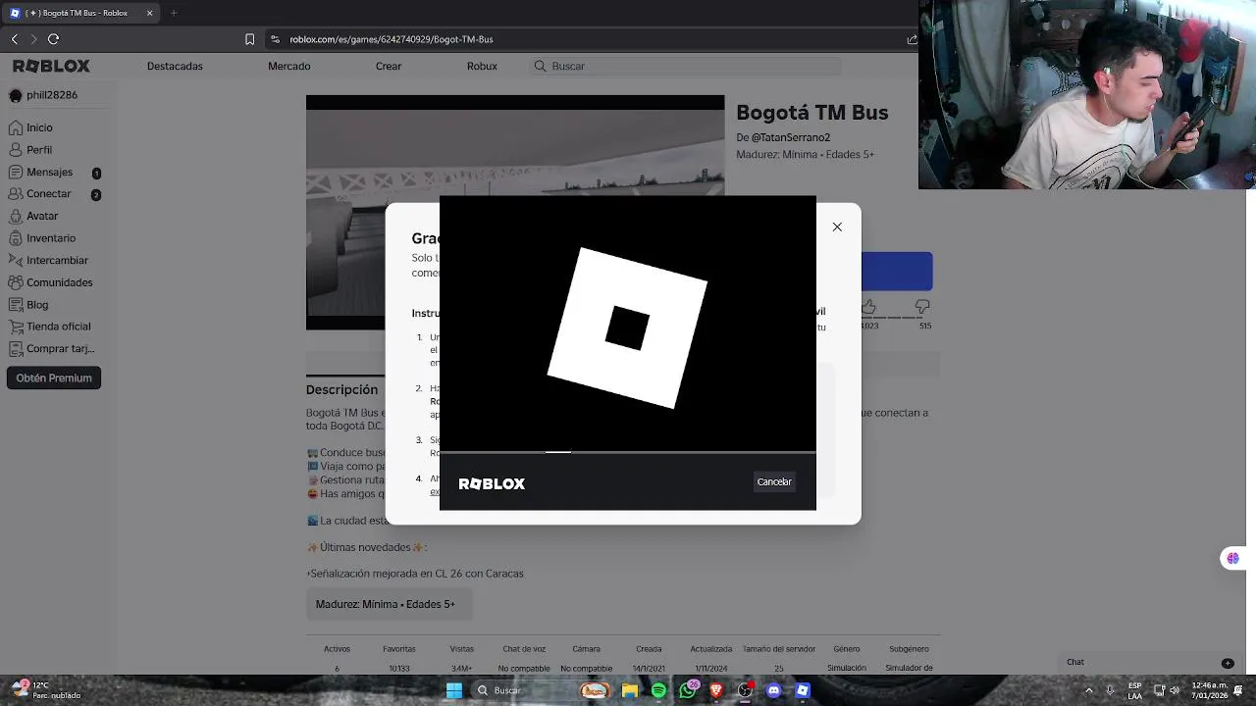Open Blog in the sidebar

tap(37, 305)
